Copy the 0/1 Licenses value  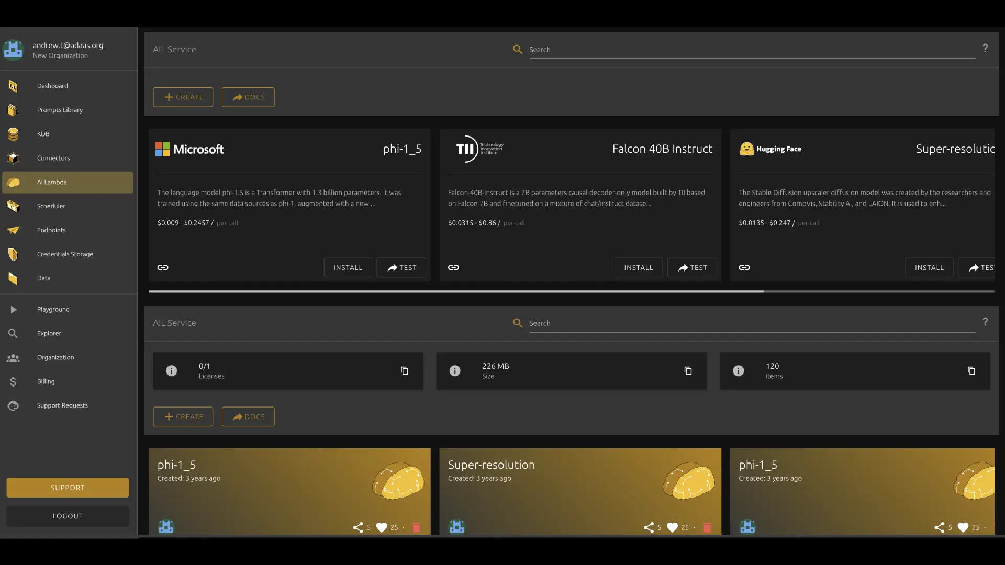coord(405,371)
